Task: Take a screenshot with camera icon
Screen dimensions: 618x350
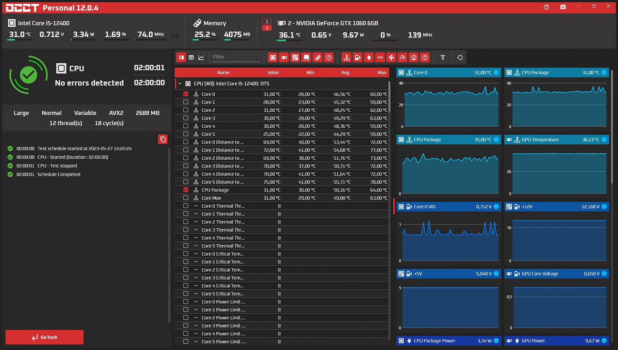Action: (563, 7)
